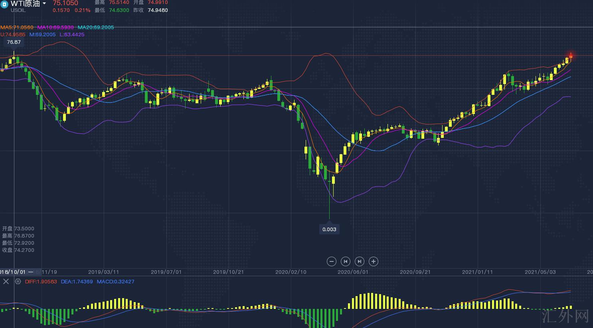This screenshot has height=328, width=593.
Task: Click the MA20 moving average label
Action: pos(96,27)
